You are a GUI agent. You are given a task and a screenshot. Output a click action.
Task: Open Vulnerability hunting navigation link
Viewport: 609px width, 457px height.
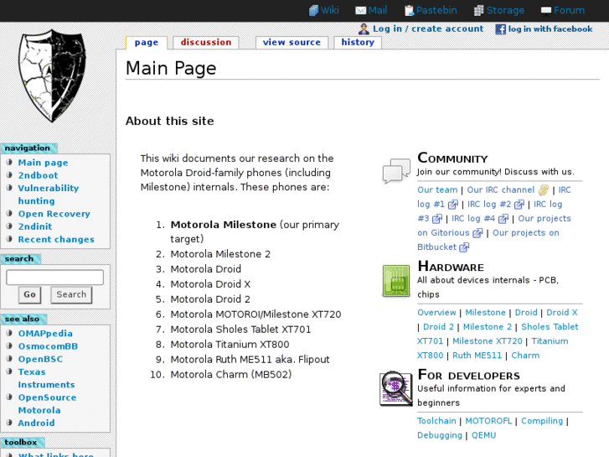coord(49,195)
